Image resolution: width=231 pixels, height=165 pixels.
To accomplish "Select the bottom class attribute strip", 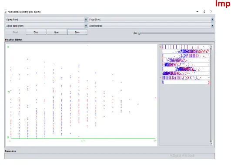I will [x=186, y=82].
